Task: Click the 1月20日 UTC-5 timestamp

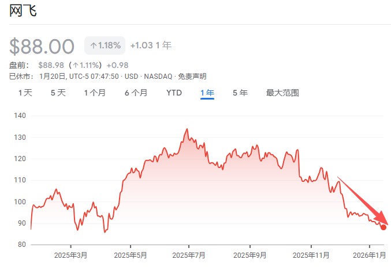Action: pos(79,77)
